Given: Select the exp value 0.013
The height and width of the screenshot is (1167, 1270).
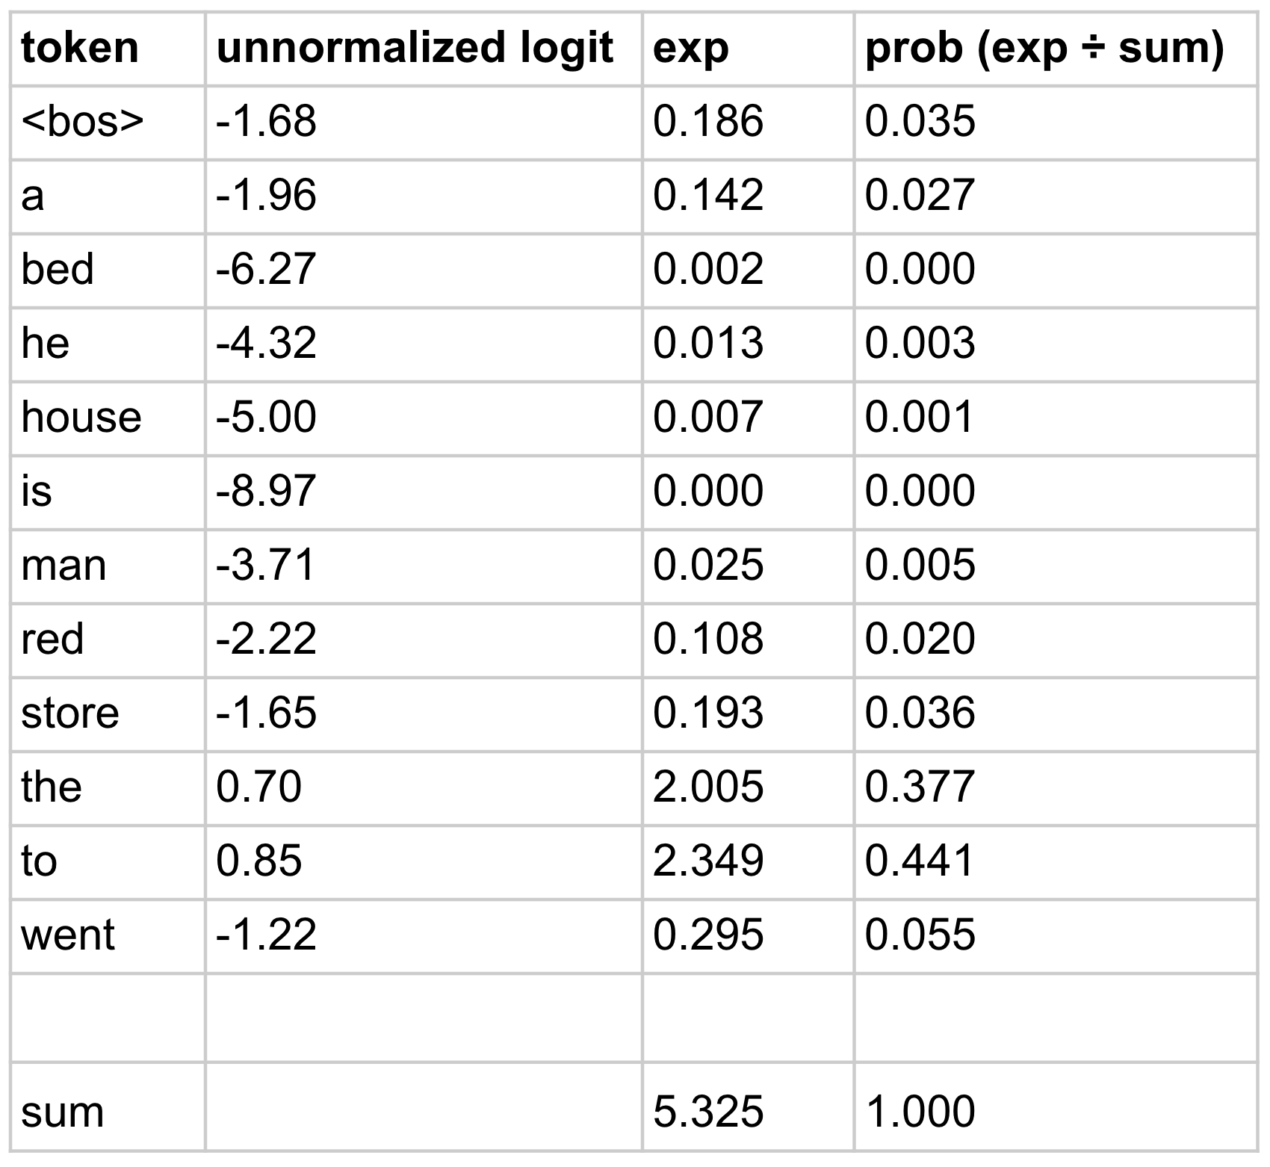Looking at the screenshot, I should click(x=708, y=343).
